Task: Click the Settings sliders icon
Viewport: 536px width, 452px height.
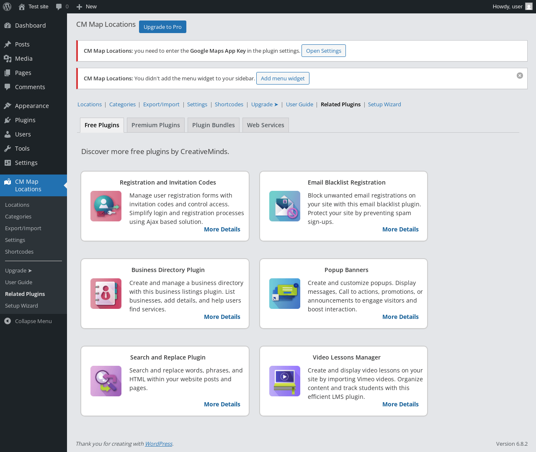Action: (8, 163)
